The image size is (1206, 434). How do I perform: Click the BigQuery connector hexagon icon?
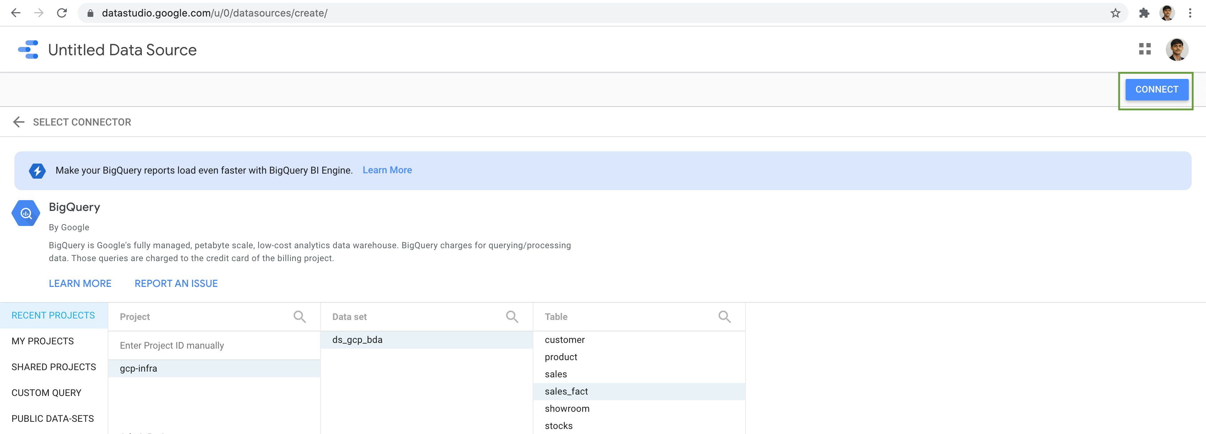26,213
